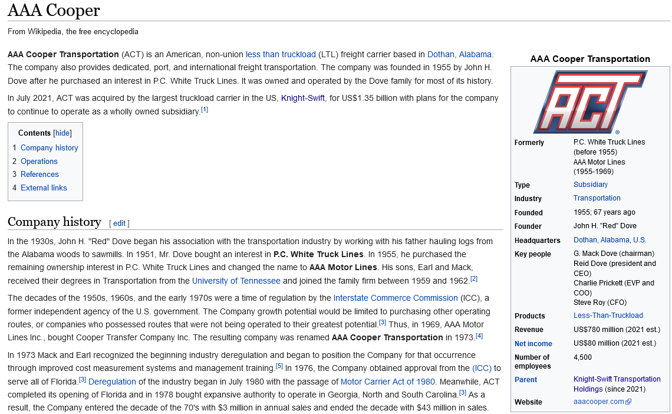Open the Less-Than-Truckload products link
This screenshot has height=414, width=672.
608,316
